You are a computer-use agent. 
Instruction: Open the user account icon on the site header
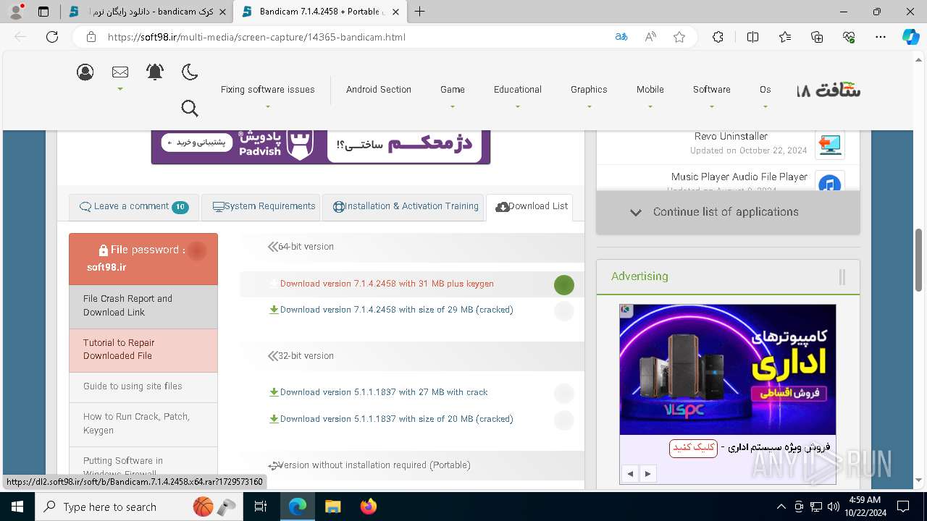pyautogui.click(x=85, y=72)
